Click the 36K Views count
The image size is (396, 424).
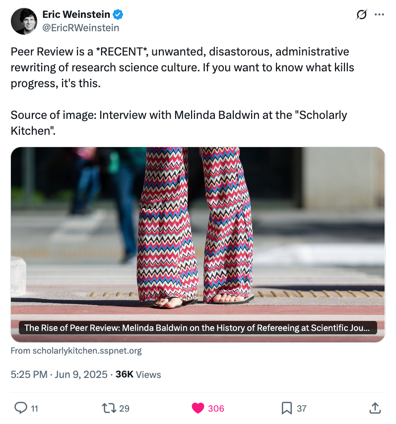tap(138, 374)
